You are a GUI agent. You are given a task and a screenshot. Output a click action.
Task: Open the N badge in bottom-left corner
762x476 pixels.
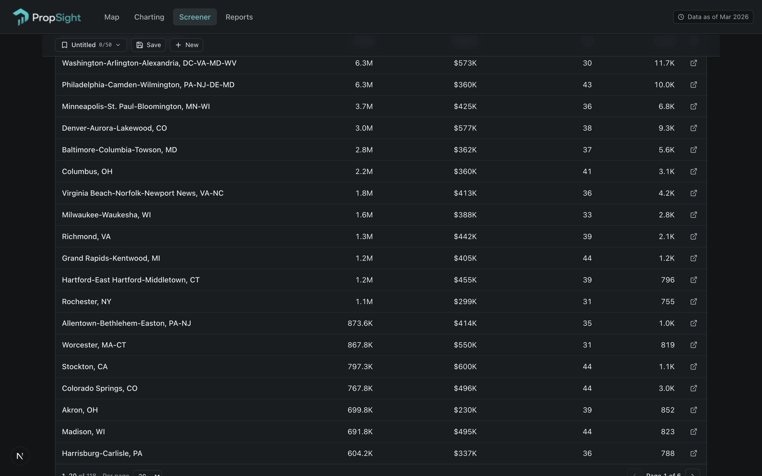(x=20, y=456)
